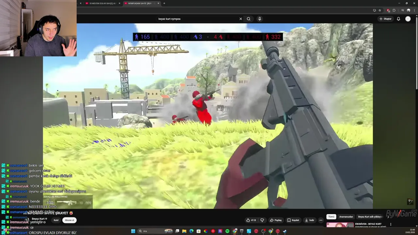Close the NYMPEADAN SAHTE ŞİKAYET tab
Screen dimensions: 418x235
click(158, 3)
